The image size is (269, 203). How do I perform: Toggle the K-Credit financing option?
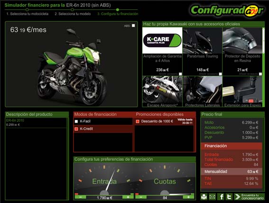(x=76, y=129)
